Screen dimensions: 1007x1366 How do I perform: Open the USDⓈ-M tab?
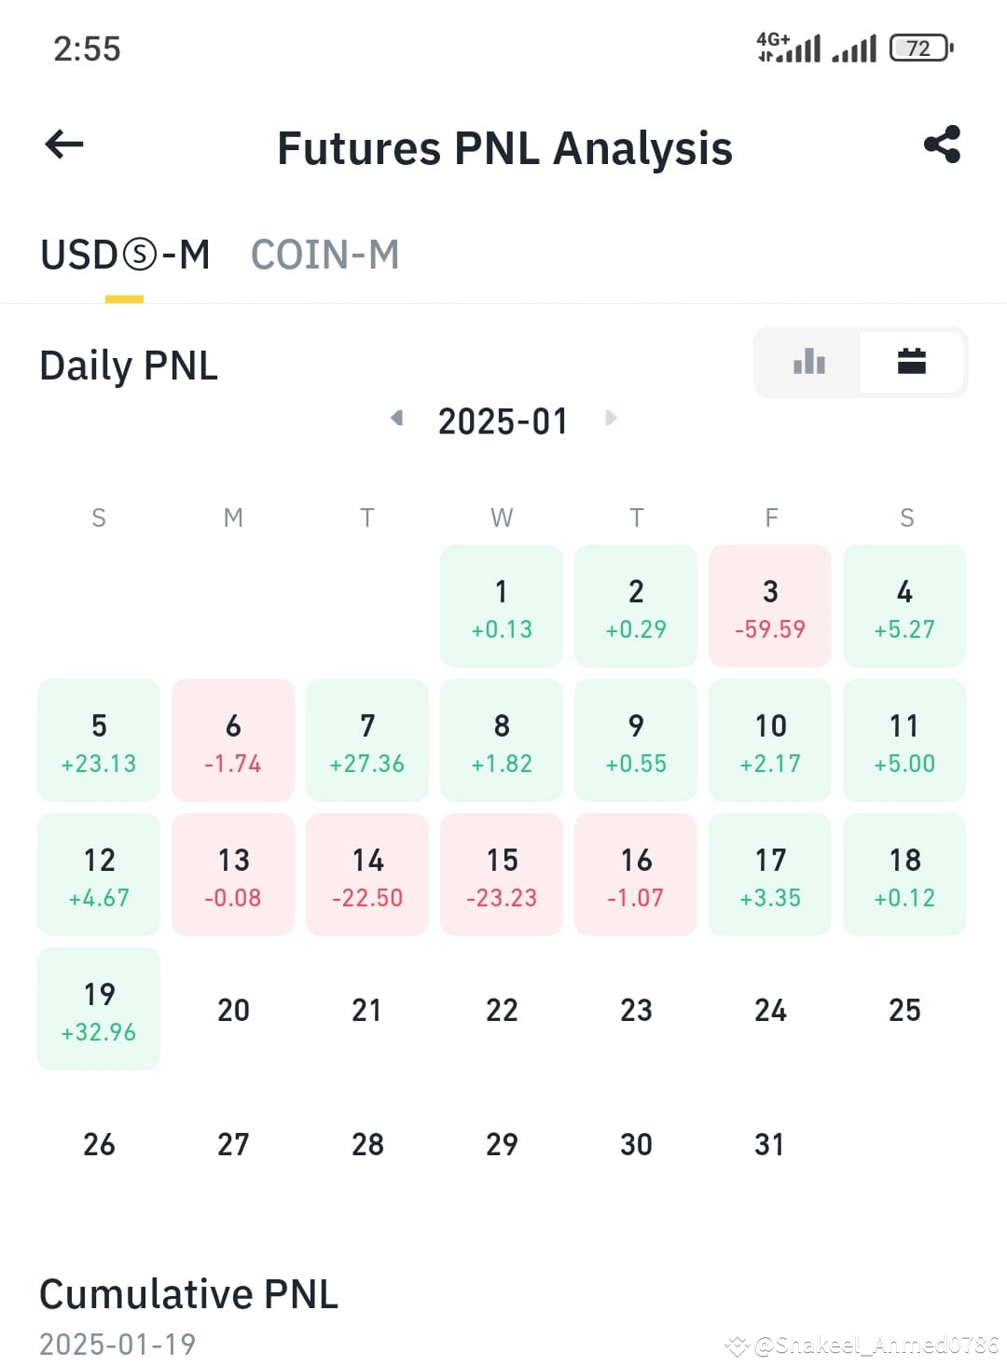(x=125, y=255)
